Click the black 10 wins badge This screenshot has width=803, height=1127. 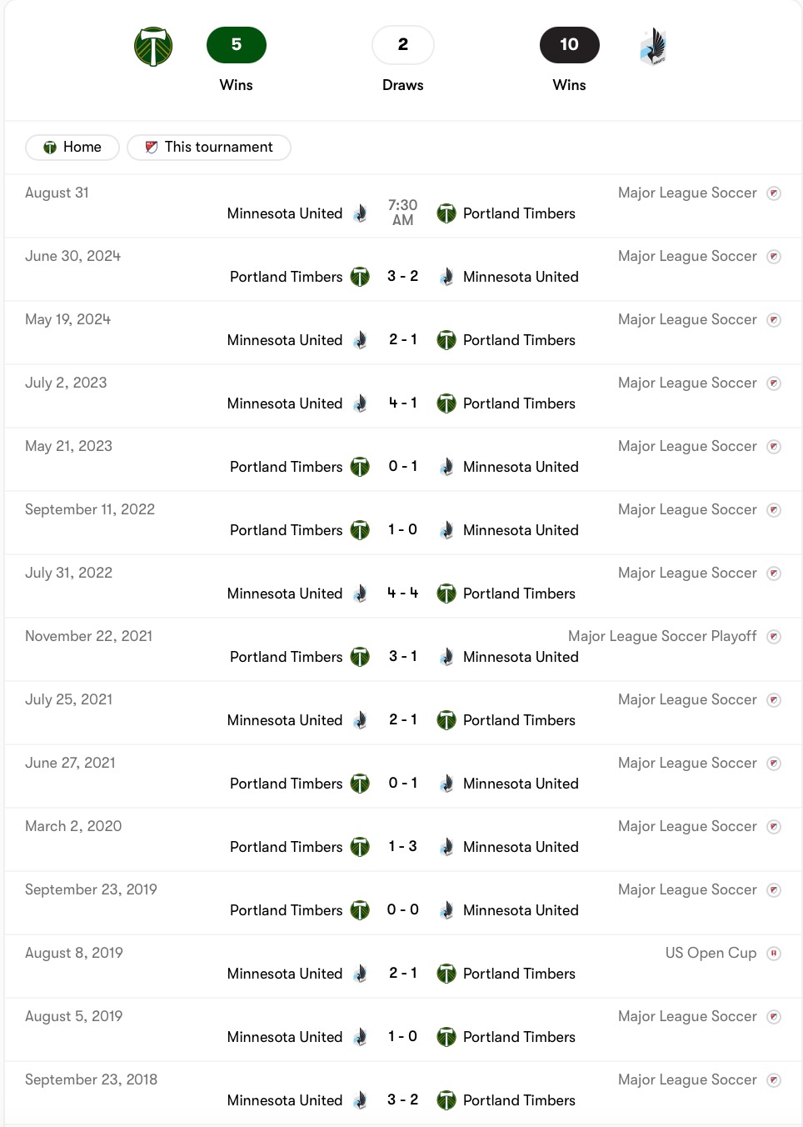click(570, 45)
